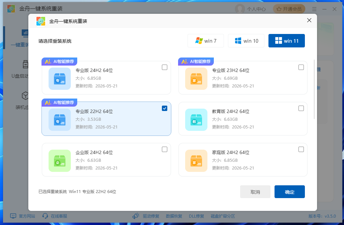Screen dimensions: 344x225
Task: Click the 专业版 22H2 blue package icon
Action: pyautogui.click(x=60, y=120)
